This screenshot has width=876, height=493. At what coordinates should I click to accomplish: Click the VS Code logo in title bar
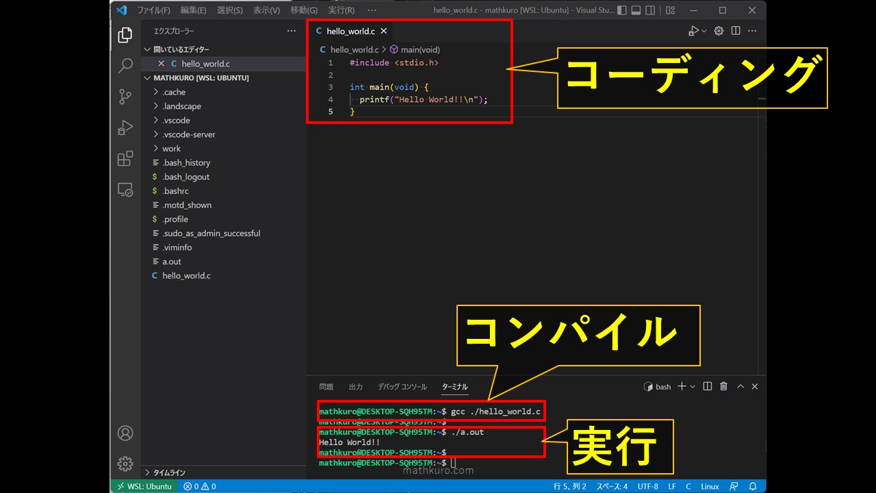click(x=122, y=10)
